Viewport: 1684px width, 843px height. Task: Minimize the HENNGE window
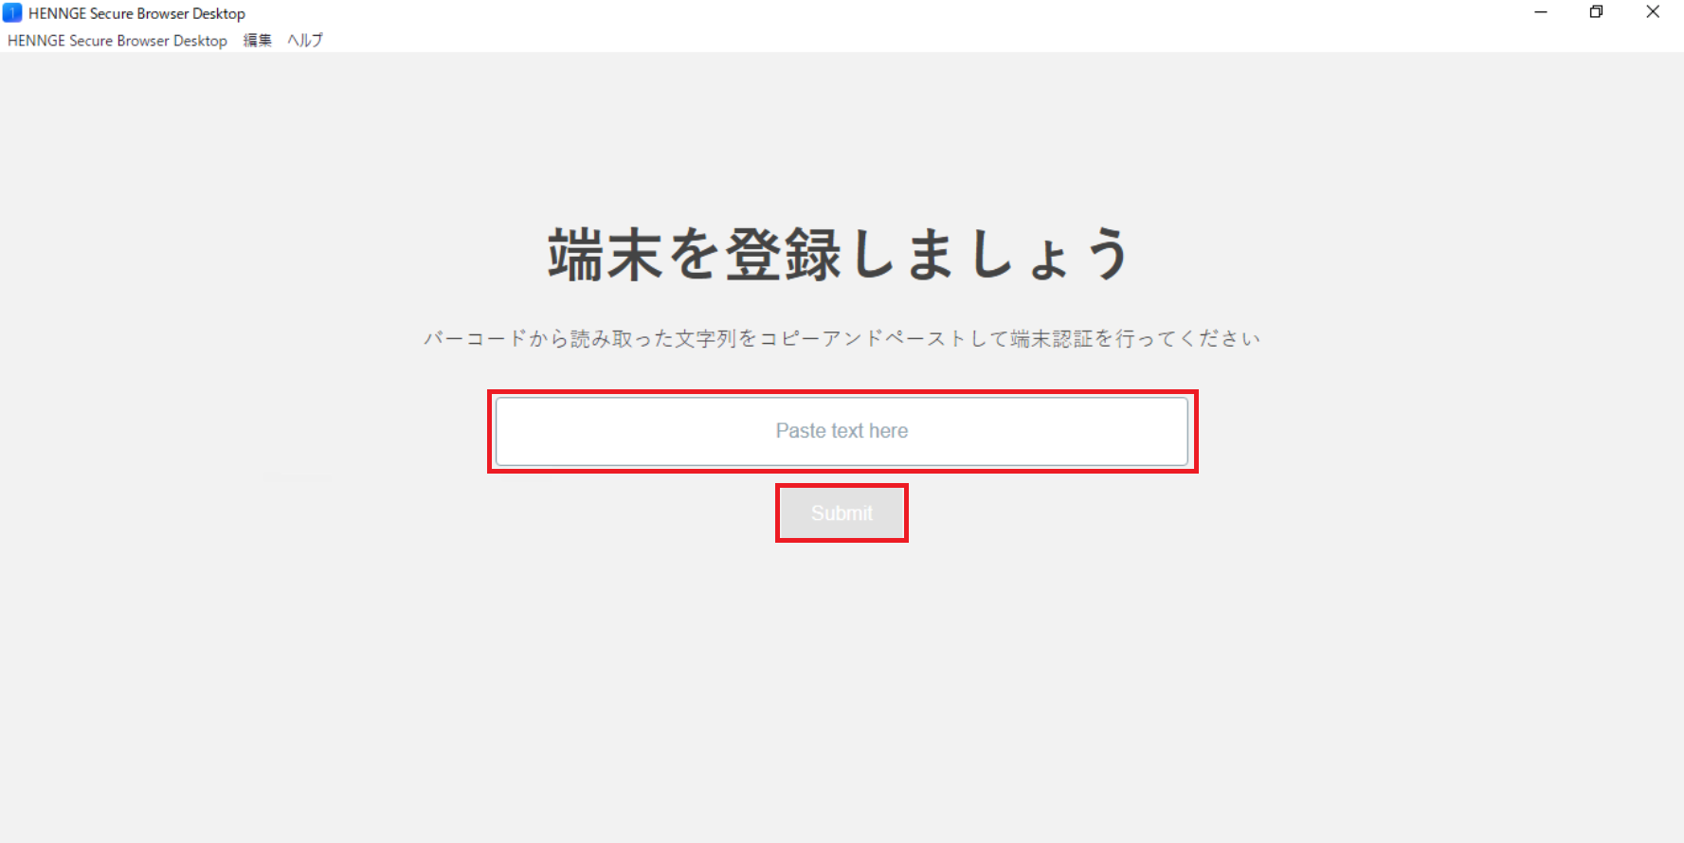tap(1541, 12)
